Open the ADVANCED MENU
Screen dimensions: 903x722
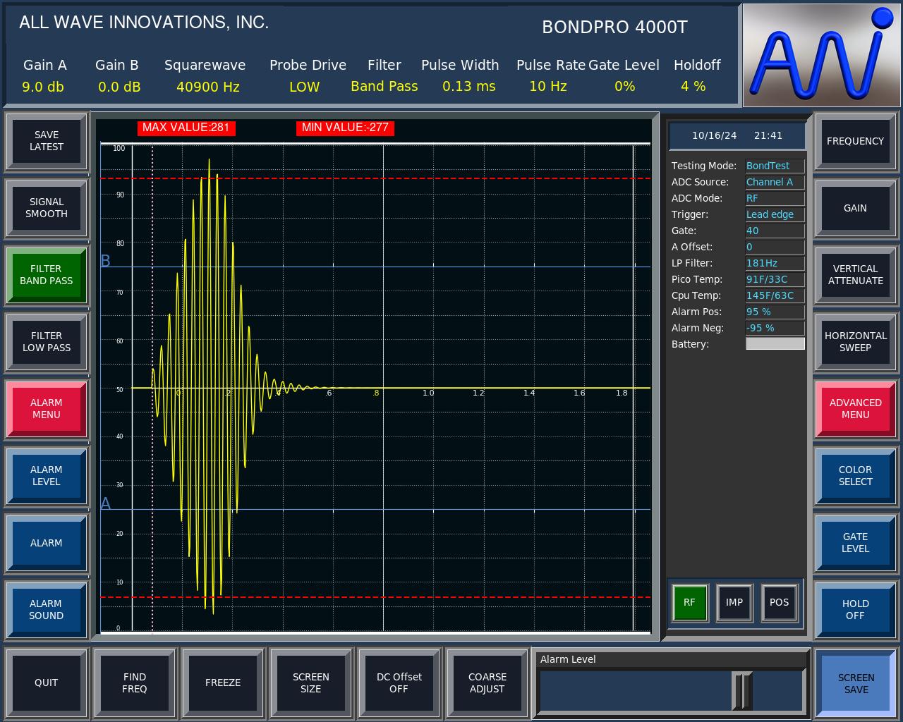pos(856,409)
